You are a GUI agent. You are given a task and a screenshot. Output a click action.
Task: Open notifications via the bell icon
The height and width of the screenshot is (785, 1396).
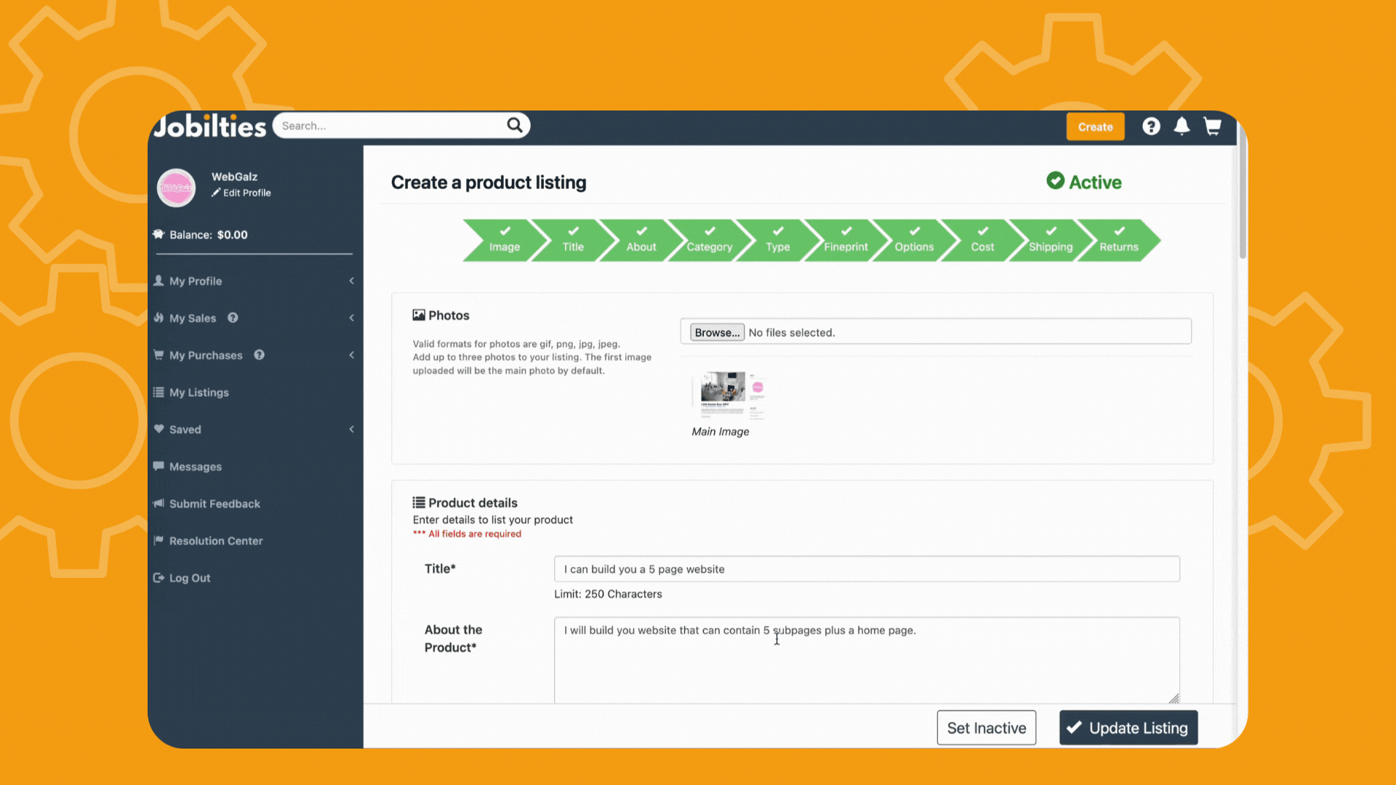coord(1181,126)
